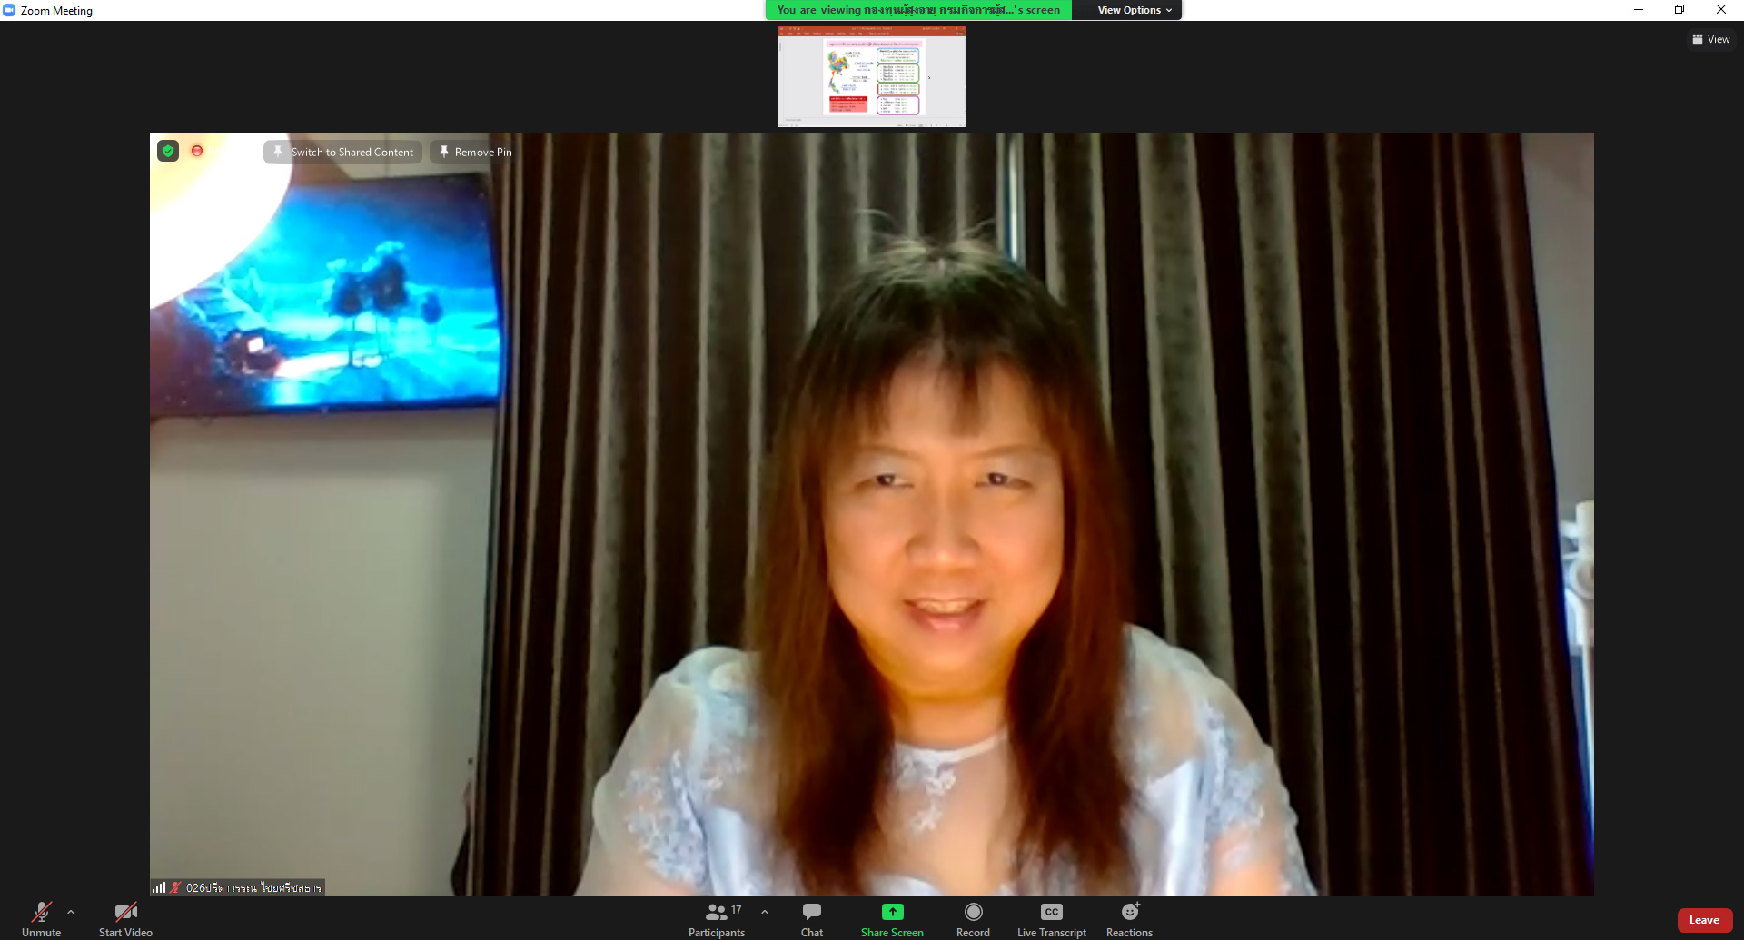This screenshot has width=1744, height=940.
Task: Start recording with Record button
Action: (x=973, y=918)
